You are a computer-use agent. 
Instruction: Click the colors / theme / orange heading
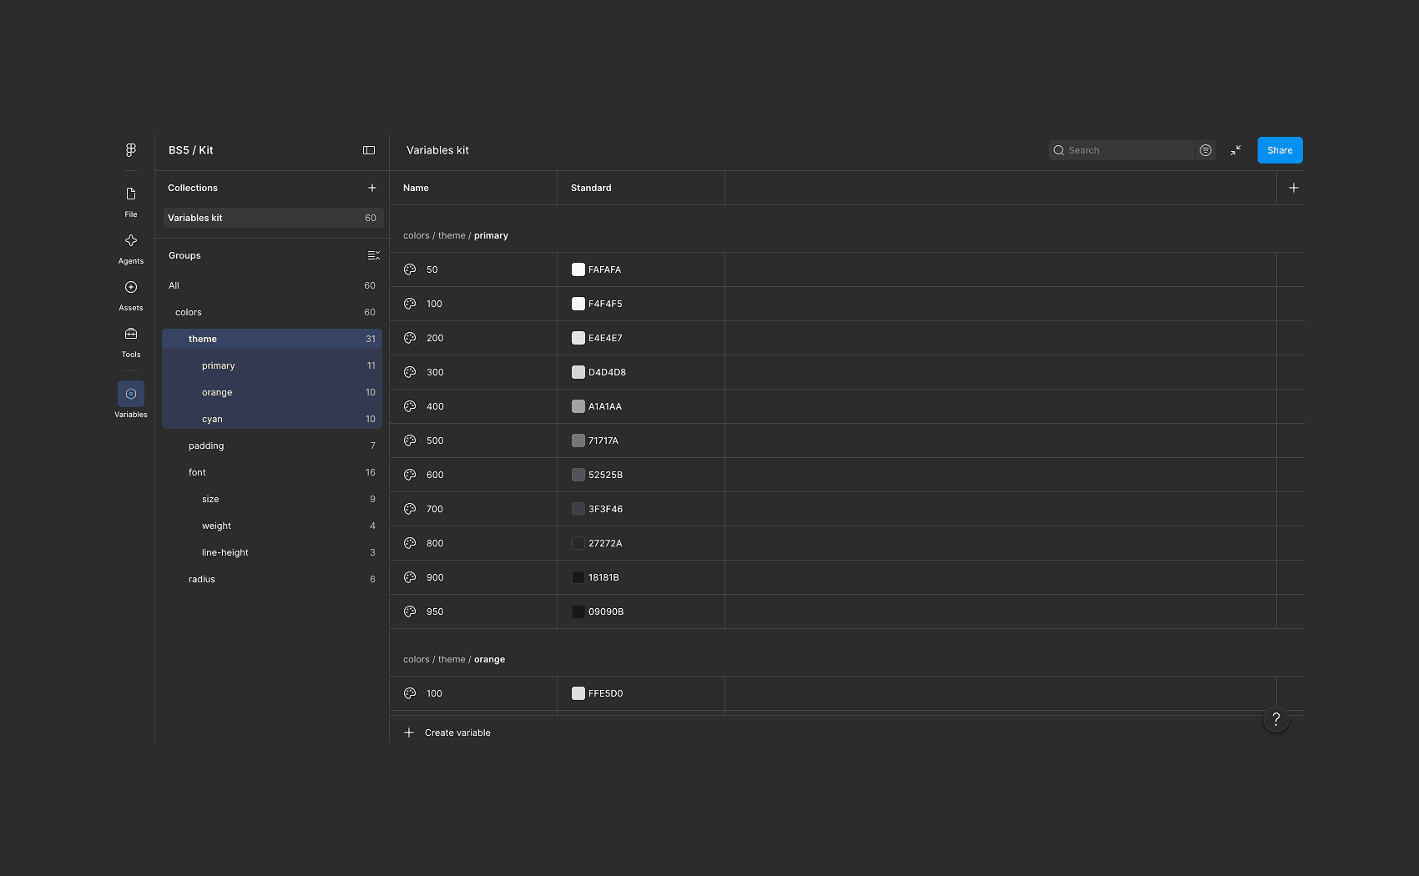[x=454, y=659]
